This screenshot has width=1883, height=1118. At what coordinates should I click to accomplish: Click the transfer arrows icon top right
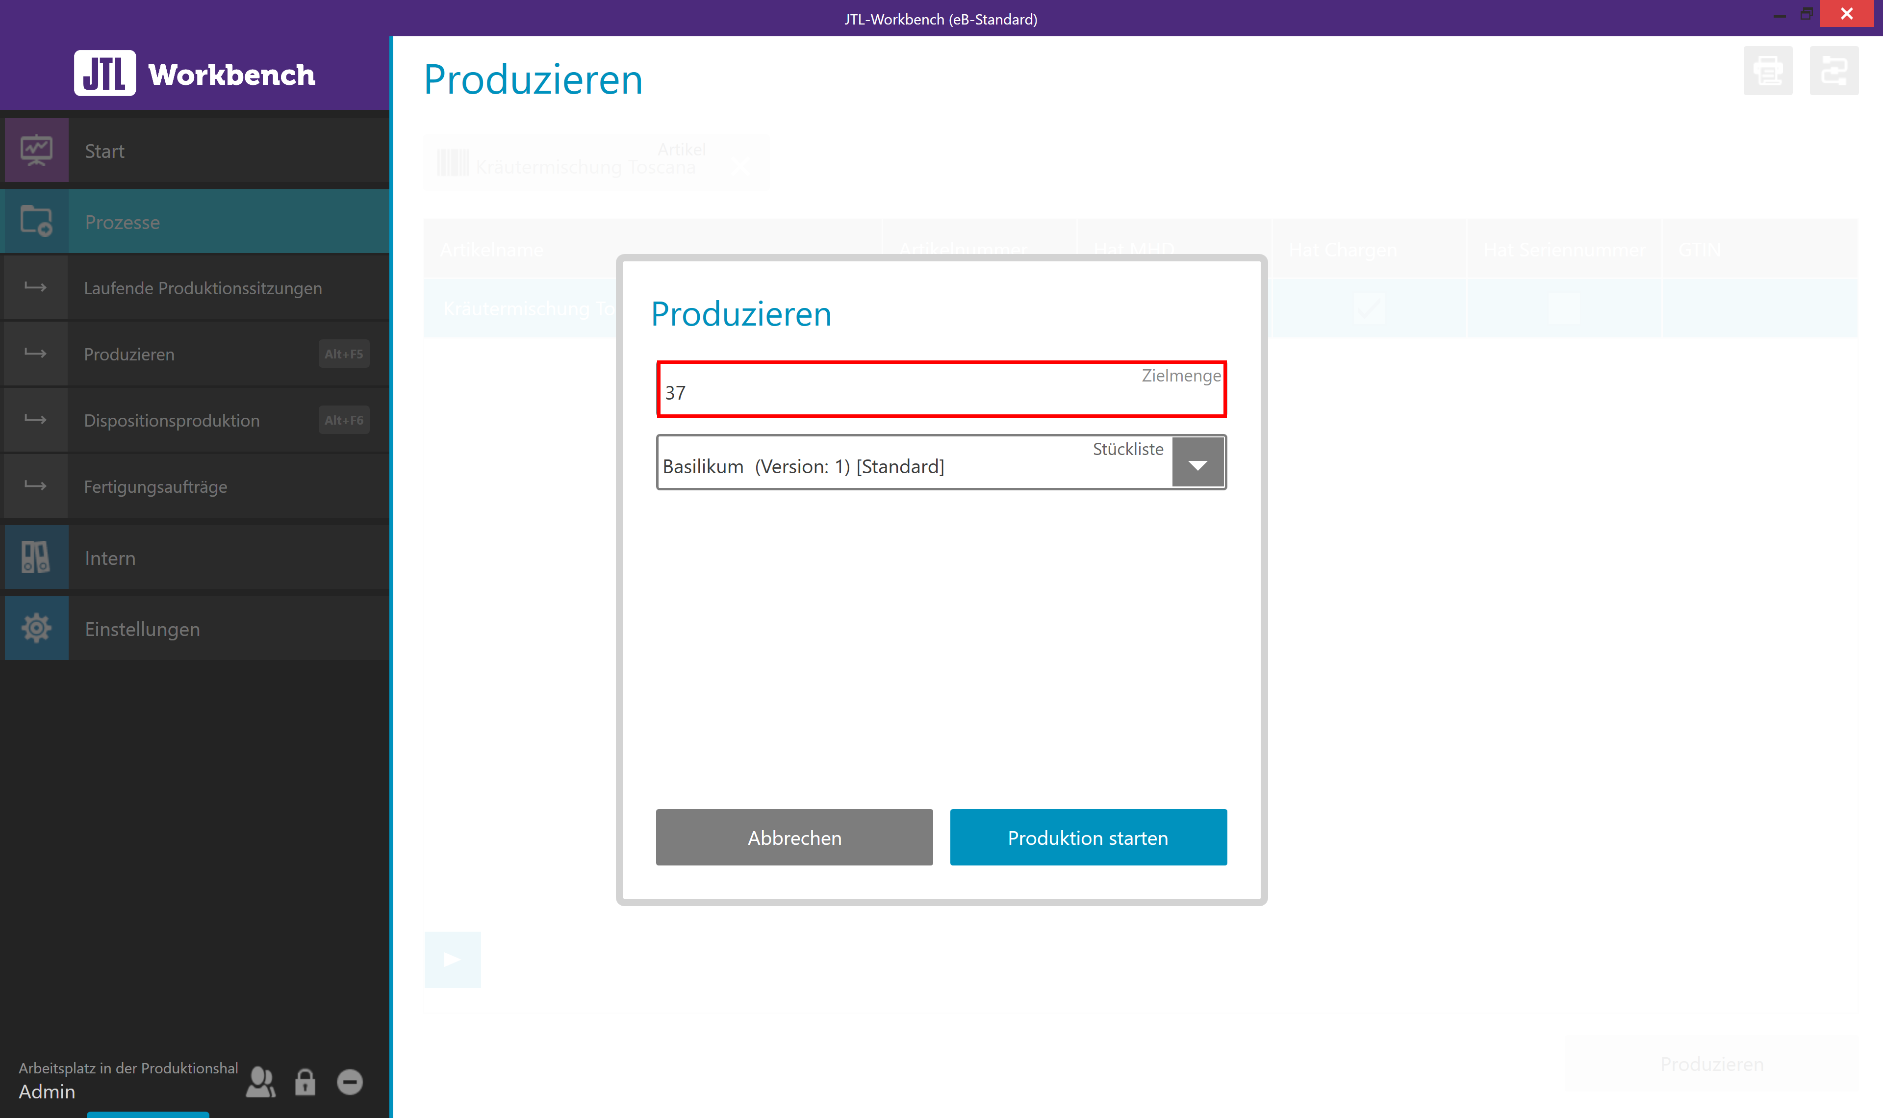(1833, 71)
